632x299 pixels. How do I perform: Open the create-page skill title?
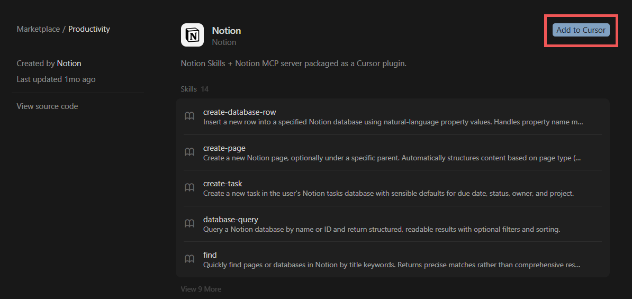coord(224,148)
